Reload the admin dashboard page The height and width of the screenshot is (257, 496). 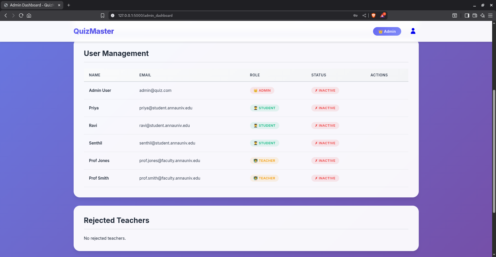tap(21, 15)
